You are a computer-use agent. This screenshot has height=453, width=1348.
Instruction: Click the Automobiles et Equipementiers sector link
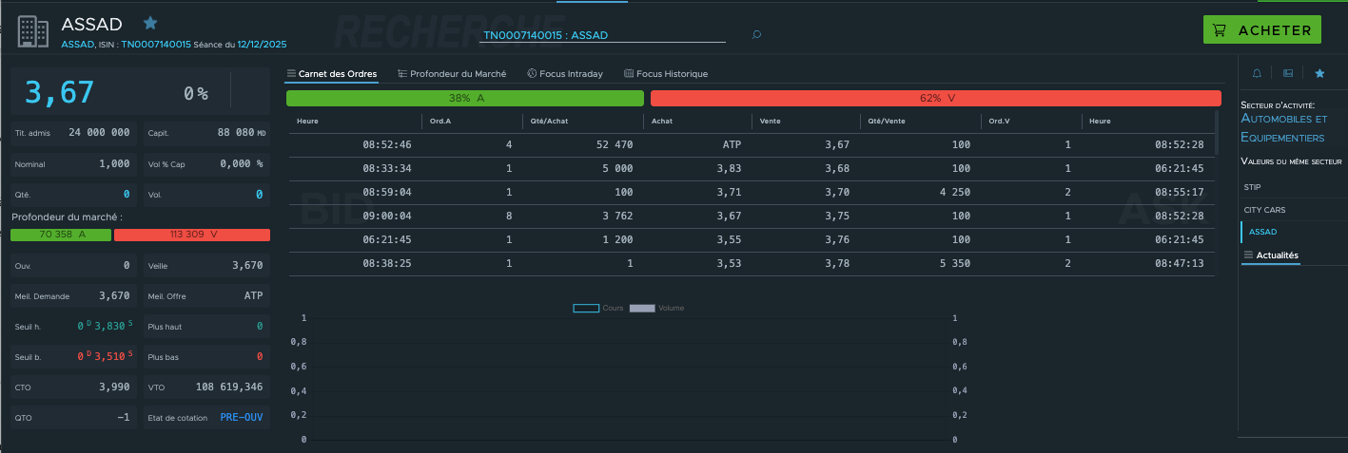point(1283,128)
